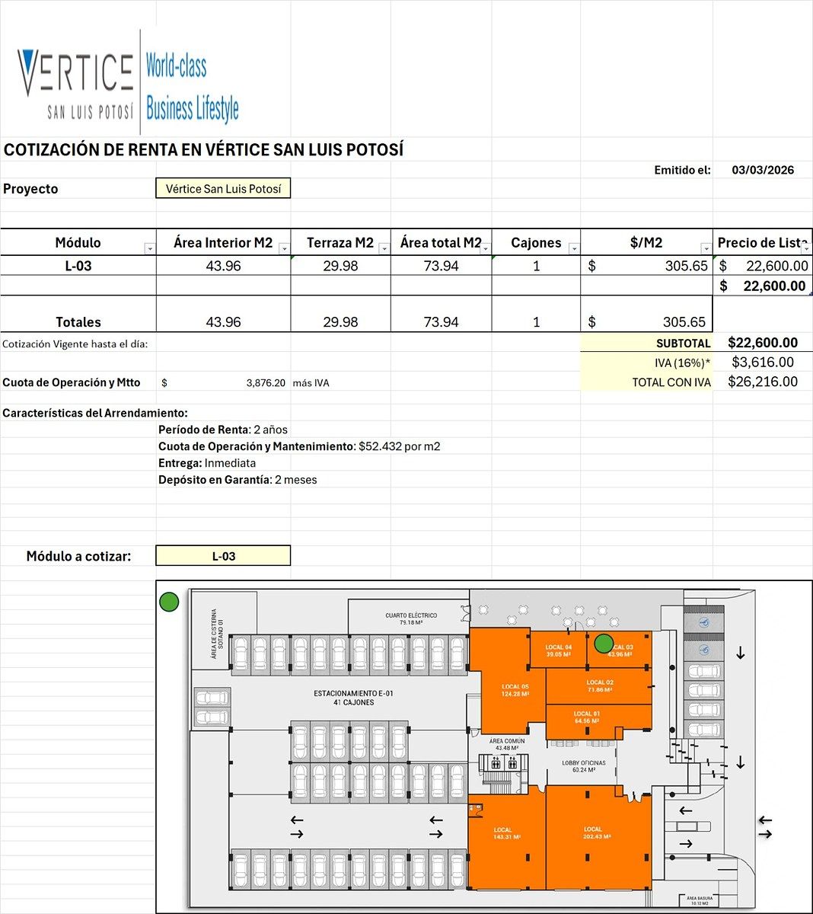
Task: Select the green marker on Local 03
Action: (x=604, y=644)
